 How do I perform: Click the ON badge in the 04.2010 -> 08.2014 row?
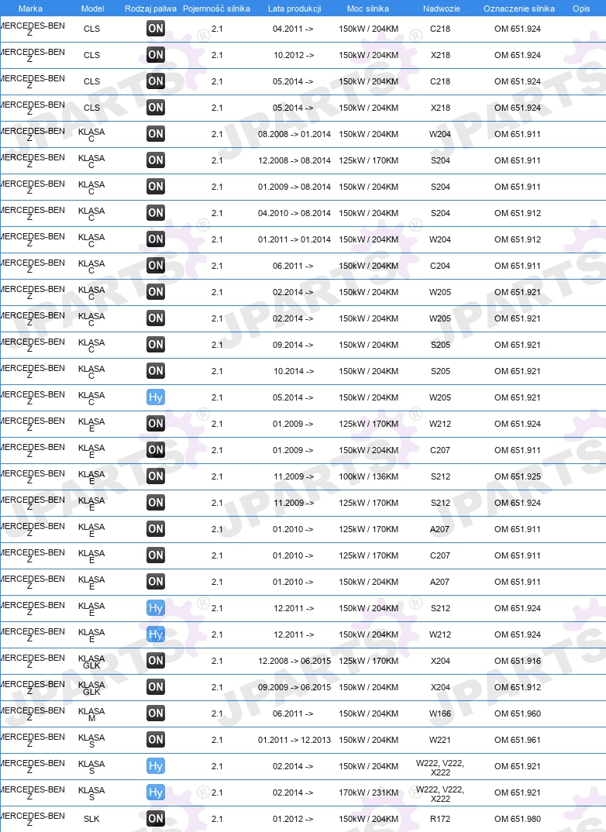click(x=156, y=213)
